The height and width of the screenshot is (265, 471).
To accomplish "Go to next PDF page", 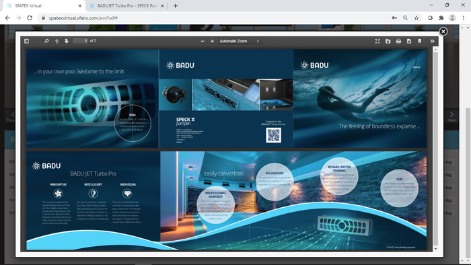I will (67, 41).
